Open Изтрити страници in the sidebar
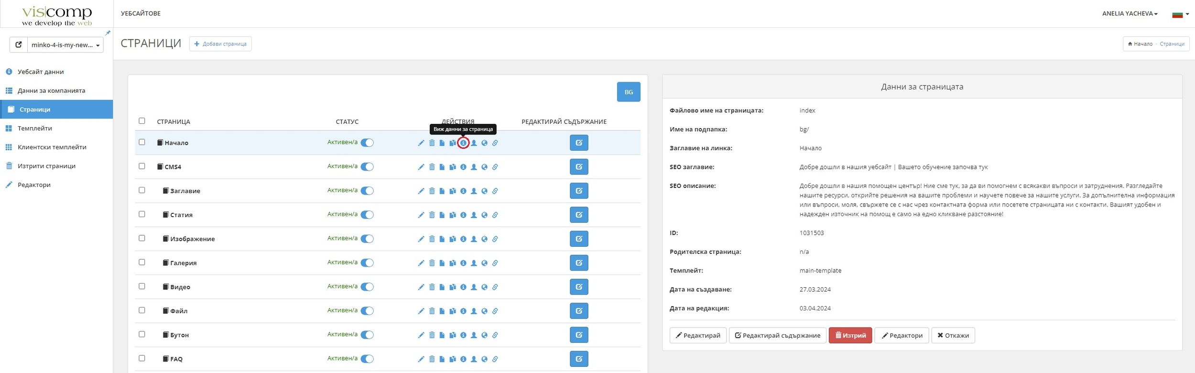Viewport: 1195px width, 373px height. pyautogui.click(x=46, y=166)
